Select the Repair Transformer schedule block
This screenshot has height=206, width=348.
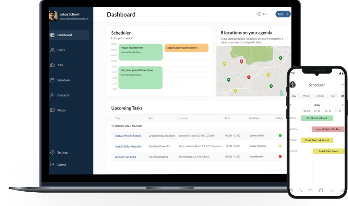click(x=141, y=52)
